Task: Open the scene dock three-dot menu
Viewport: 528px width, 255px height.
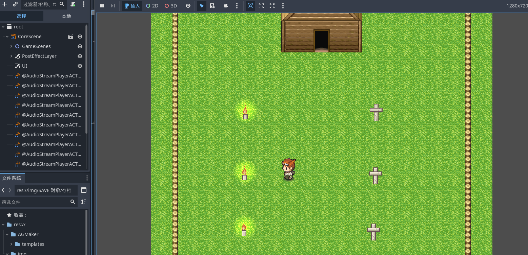Action: point(84,4)
